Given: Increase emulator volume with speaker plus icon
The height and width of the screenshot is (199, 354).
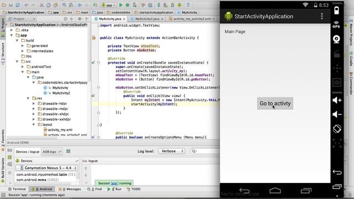Looking at the screenshot, I should (x=337, y=100).
